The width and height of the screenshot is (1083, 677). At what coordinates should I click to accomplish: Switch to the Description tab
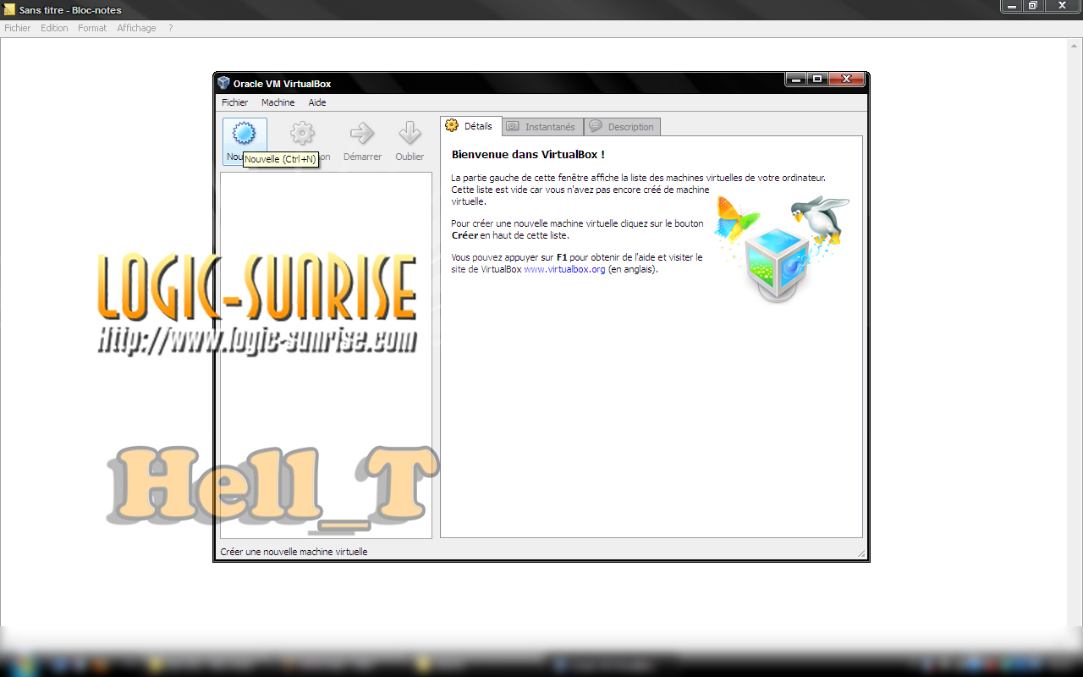623,127
